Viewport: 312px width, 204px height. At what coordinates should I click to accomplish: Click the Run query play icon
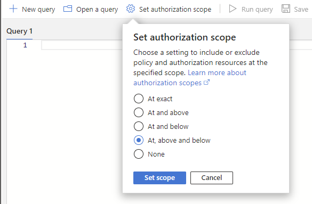(x=233, y=9)
